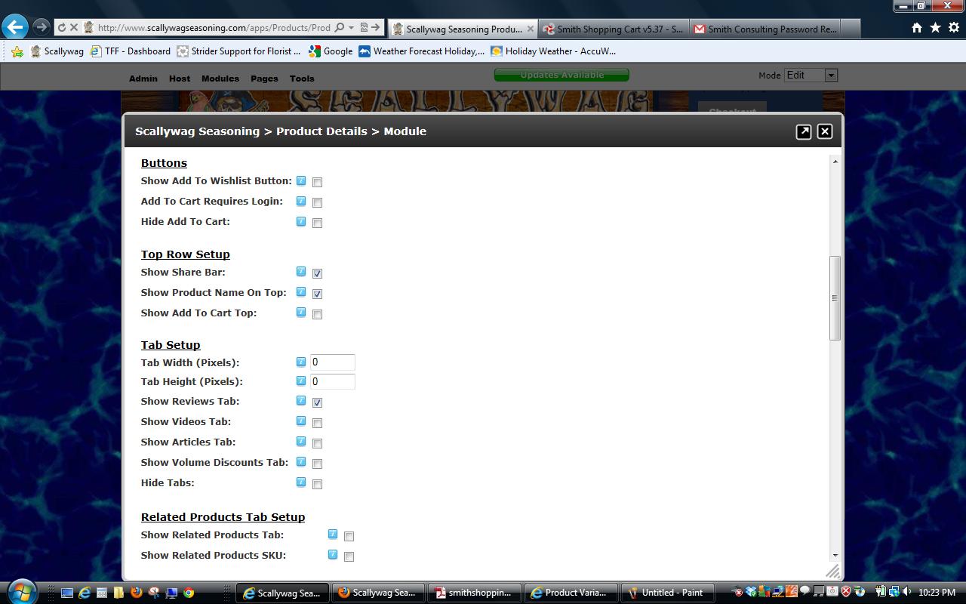This screenshot has height=604, width=966.
Task: Open help for Show Add To Wishlist Button
Action: pos(301,180)
